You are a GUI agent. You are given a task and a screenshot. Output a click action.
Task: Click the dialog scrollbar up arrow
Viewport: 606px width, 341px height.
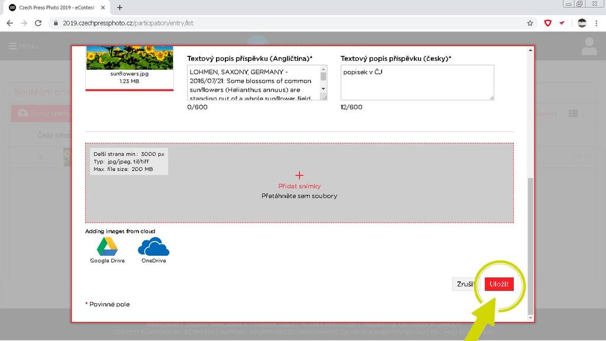click(x=530, y=50)
